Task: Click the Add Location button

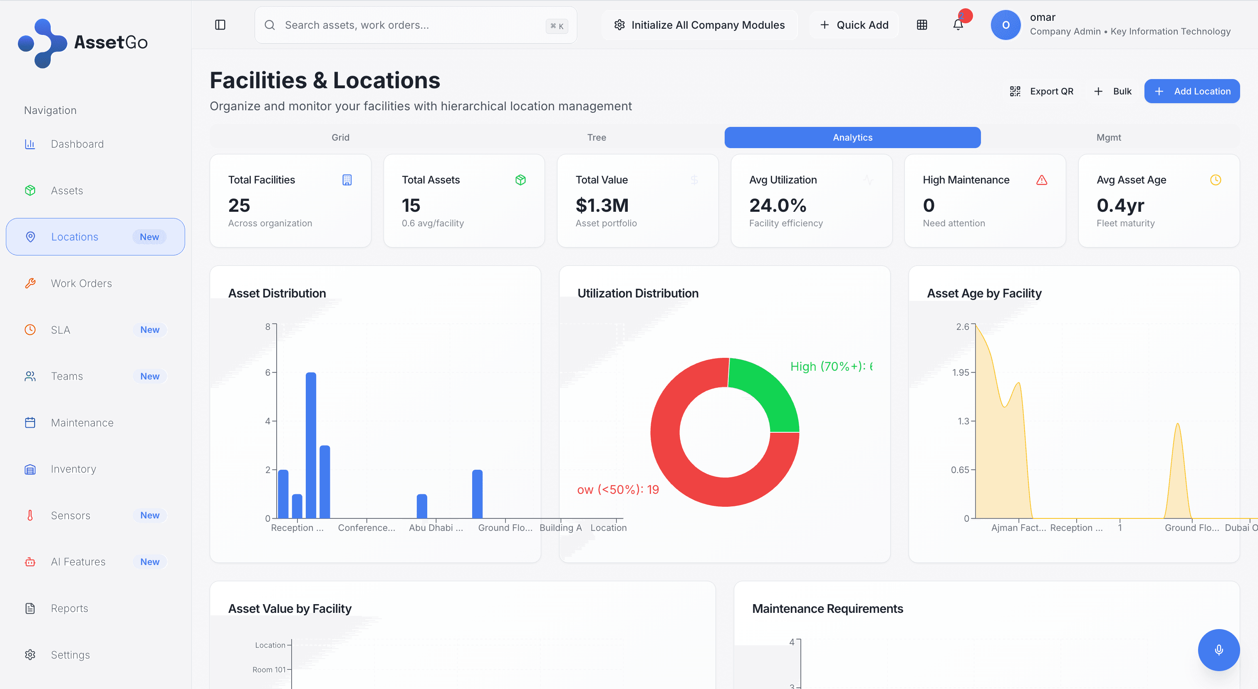Action: click(x=1191, y=91)
